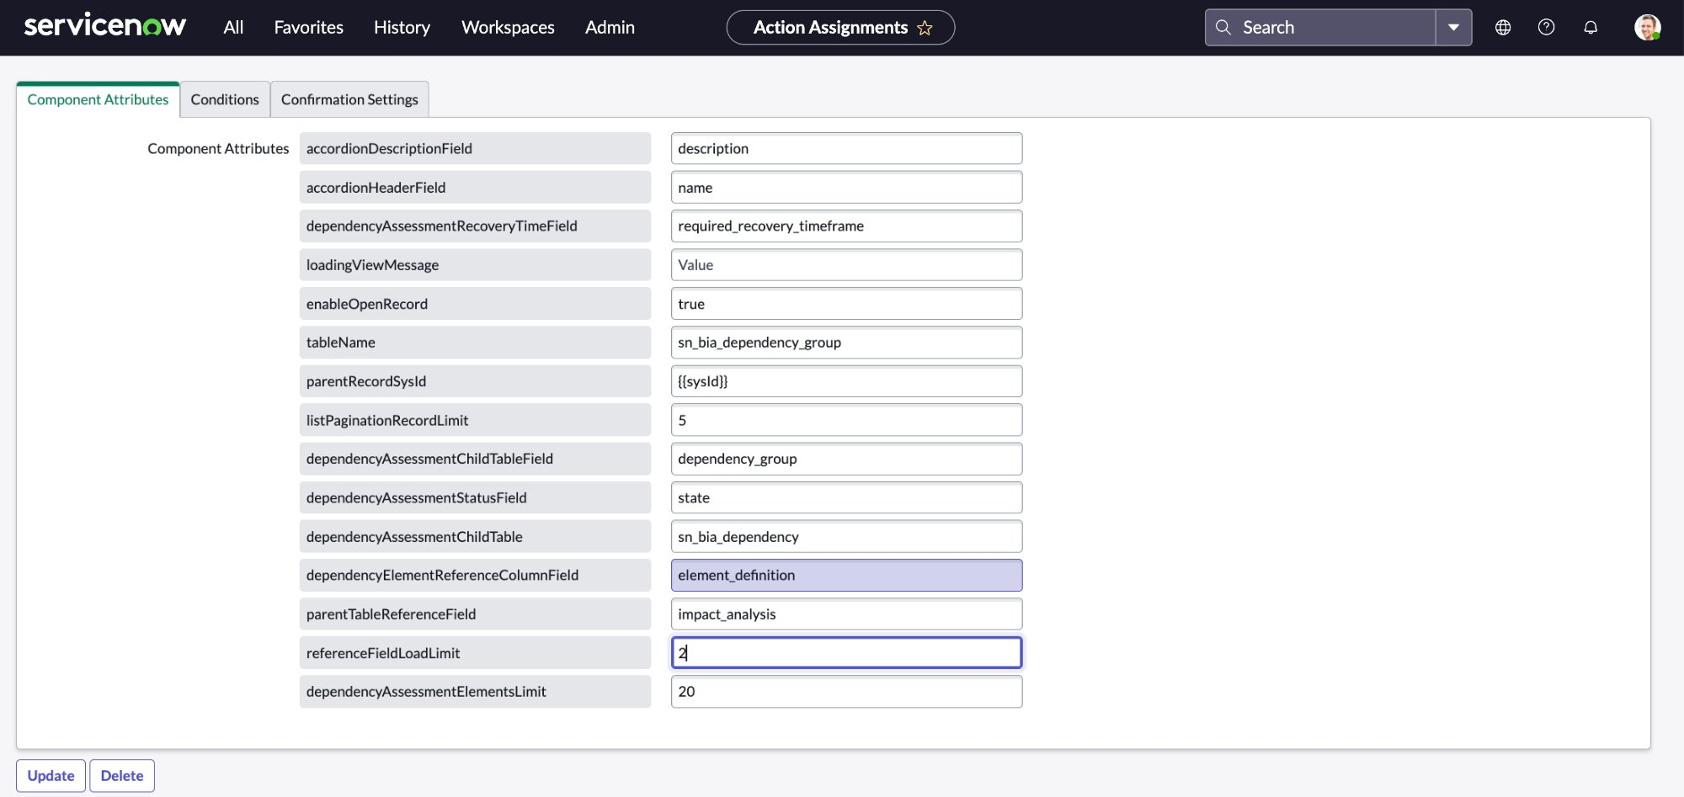Edit the sn_bia_dependency value field

click(846, 536)
